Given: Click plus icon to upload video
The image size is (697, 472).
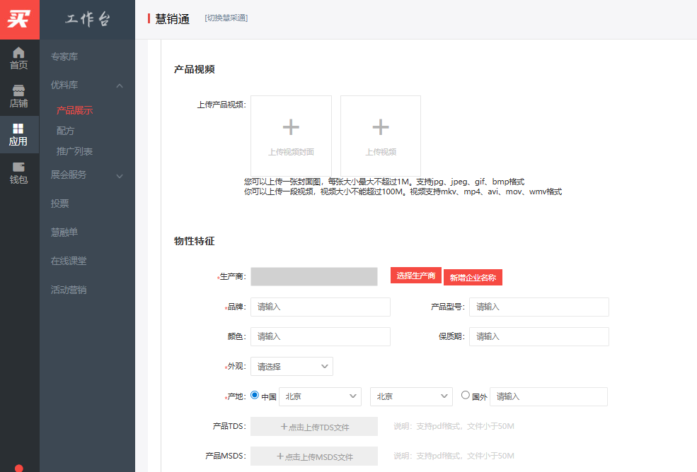Looking at the screenshot, I should point(381,127).
